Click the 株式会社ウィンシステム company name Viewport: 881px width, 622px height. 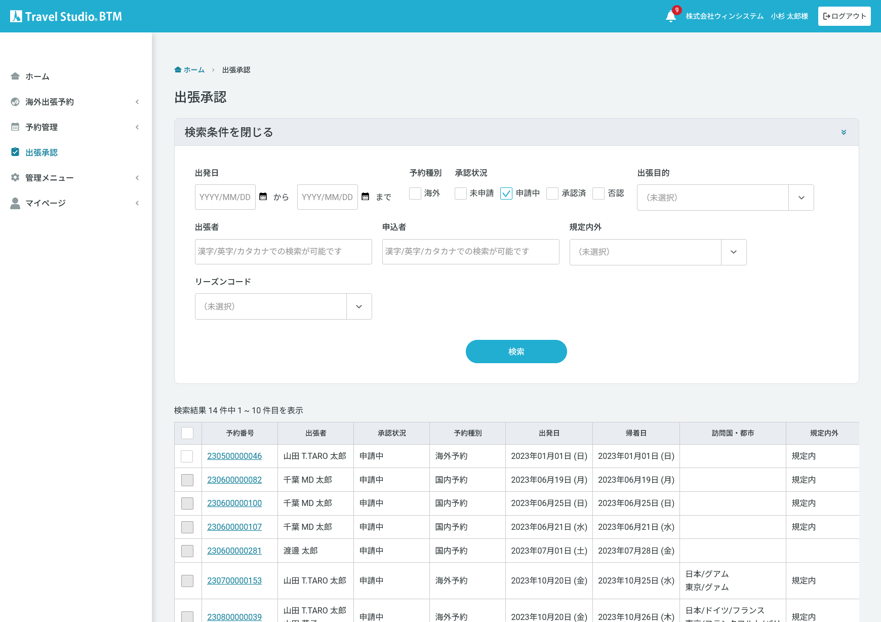[725, 16]
